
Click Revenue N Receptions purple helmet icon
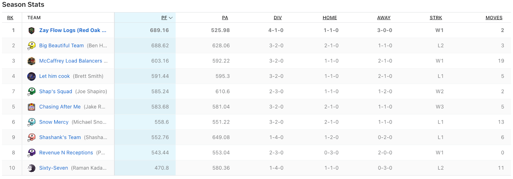pyautogui.click(x=31, y=153)
